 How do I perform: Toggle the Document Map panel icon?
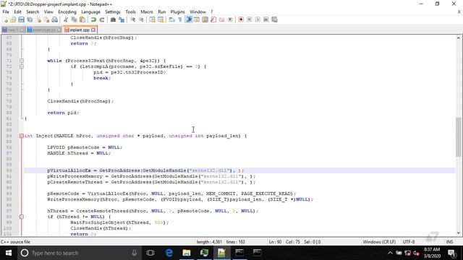[x=205, y=19]
